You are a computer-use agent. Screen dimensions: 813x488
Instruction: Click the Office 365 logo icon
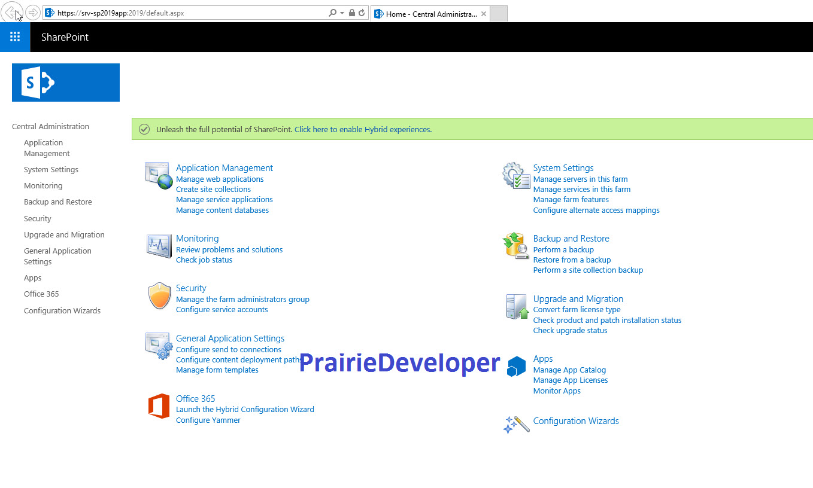coord(159,406)
